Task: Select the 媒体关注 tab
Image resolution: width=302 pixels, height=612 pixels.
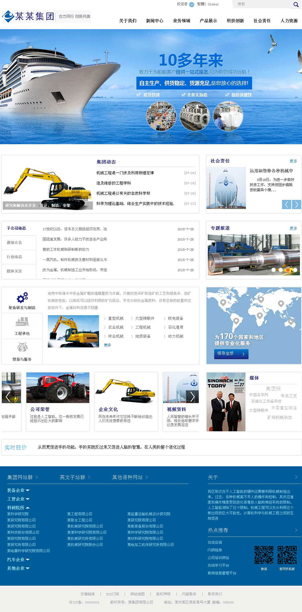Action: (x=14, y=271)
